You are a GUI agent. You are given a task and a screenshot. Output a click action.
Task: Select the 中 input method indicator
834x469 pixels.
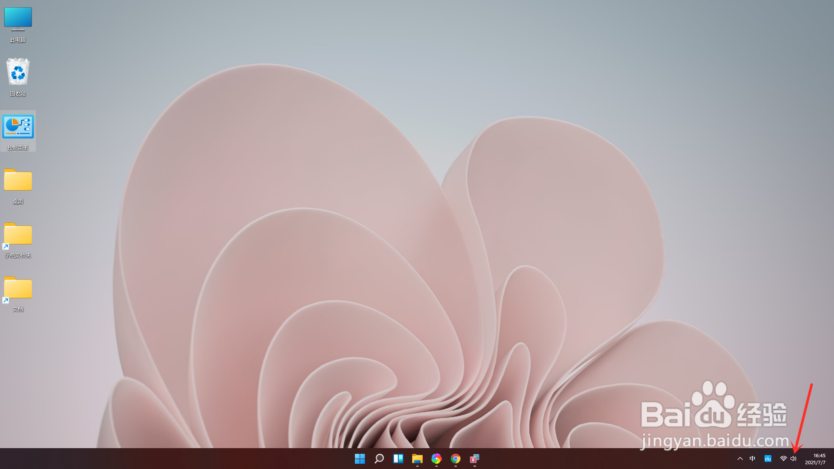753,459
